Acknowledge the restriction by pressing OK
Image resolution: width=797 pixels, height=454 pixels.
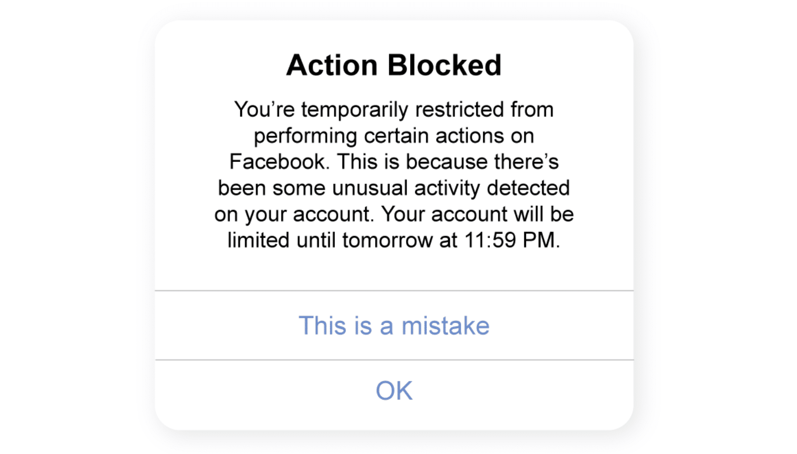point(394,389)
